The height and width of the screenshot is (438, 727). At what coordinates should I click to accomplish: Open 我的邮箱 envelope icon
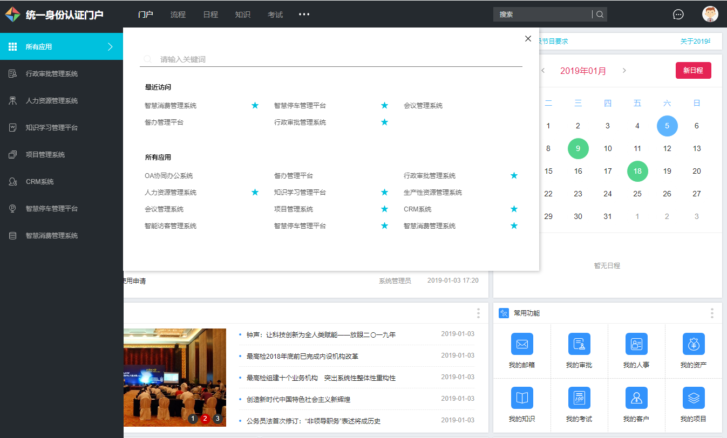pos(522,344)
